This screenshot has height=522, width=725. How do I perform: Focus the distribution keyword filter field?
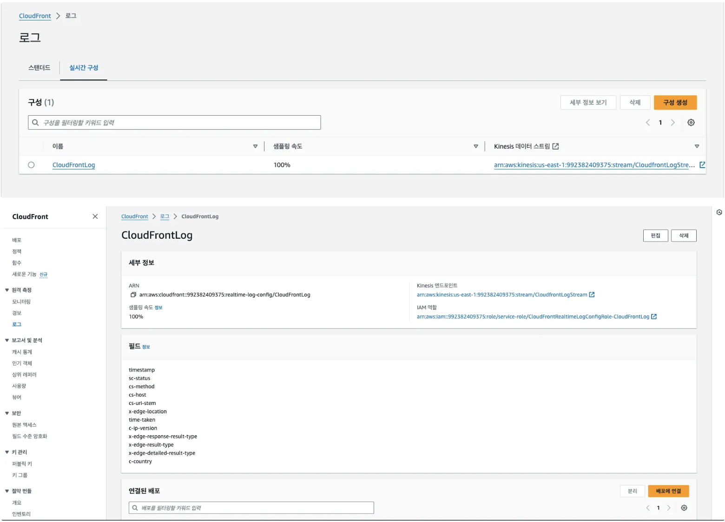pyautogui.click(x=251, y=508)
